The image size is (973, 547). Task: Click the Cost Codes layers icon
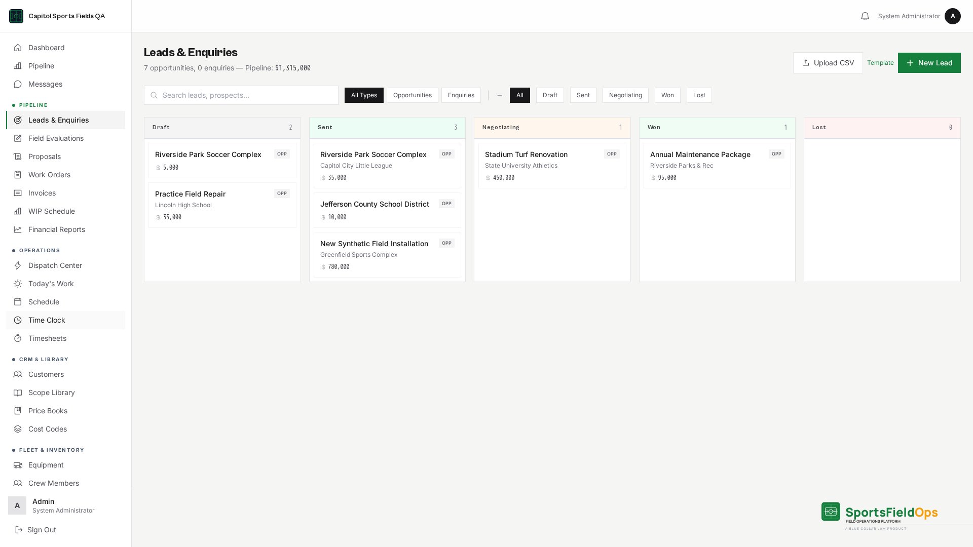click(x=18, y=429)
